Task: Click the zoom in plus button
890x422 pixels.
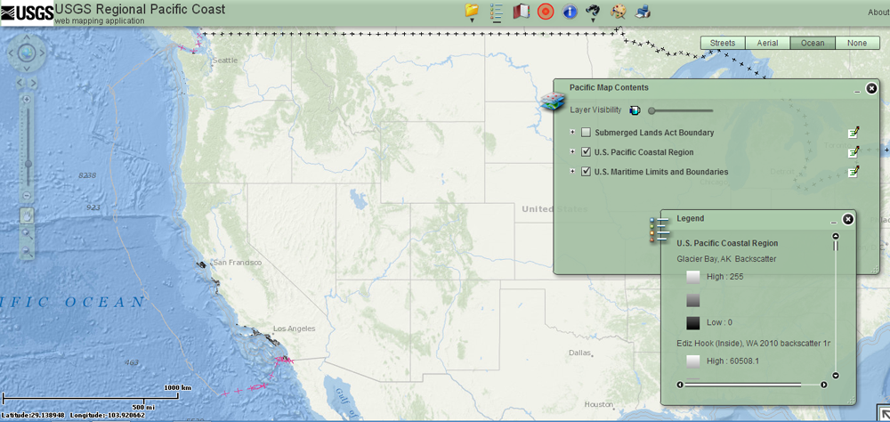Action: 27,99
